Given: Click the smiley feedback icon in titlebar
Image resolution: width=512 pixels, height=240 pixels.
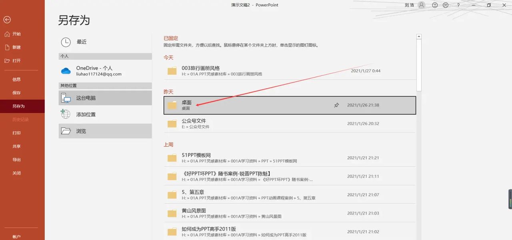Looking at the screenshot, I should click(434, 5).
